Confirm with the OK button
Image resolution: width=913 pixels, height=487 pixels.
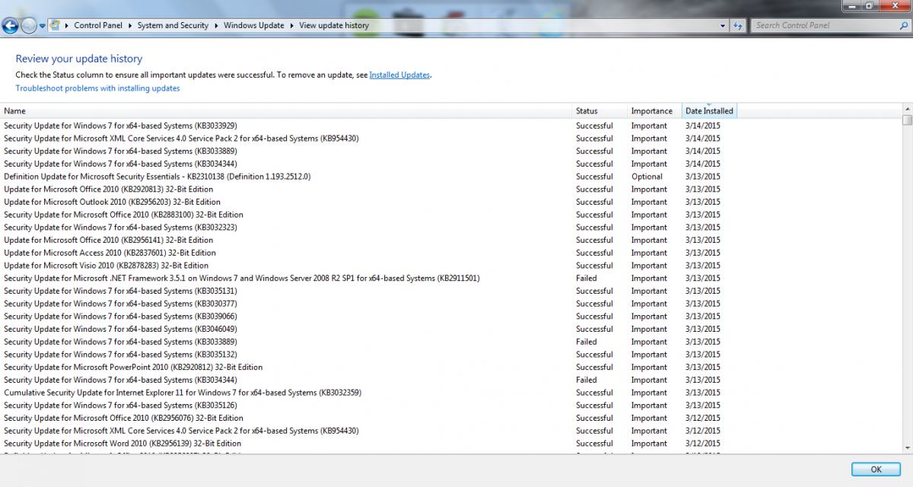coord(876,469)
